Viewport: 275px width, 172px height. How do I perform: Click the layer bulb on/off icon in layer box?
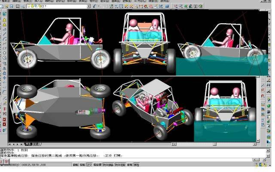[x=29, y=6]
